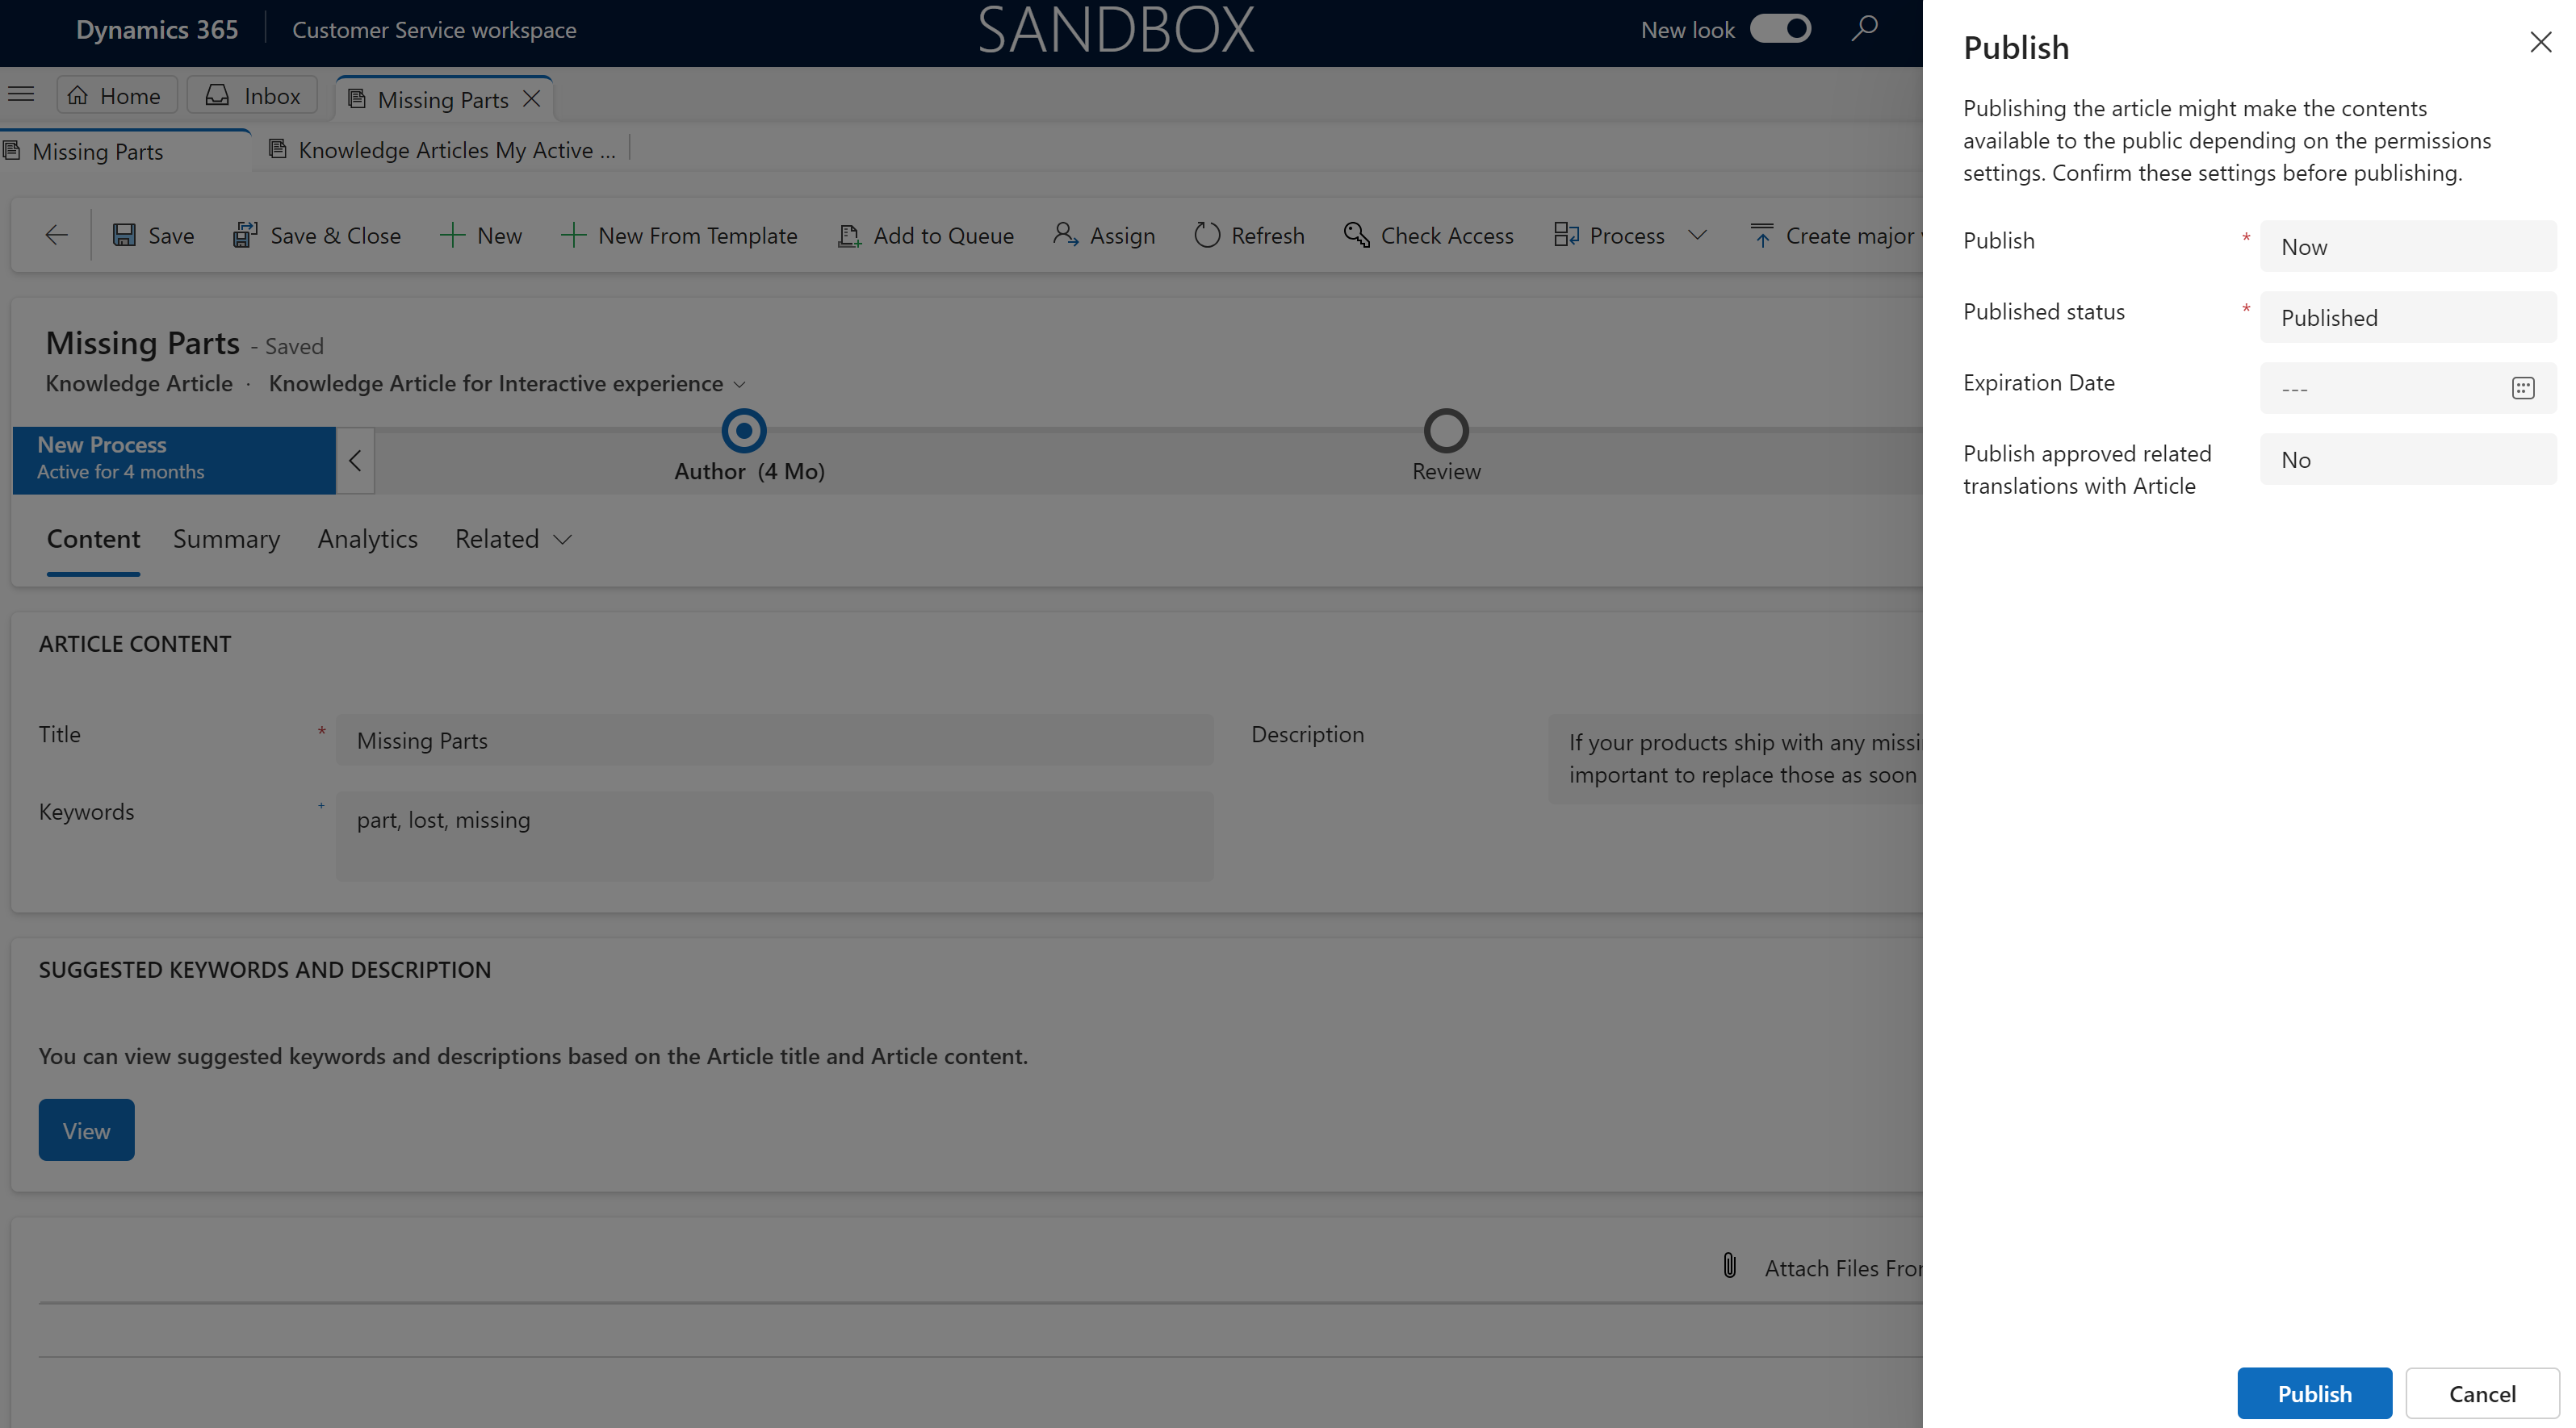The width and height of the screenshot is (2576, 1428).
Task: Click the View suggested keywords button
Action: point(85,1129)
